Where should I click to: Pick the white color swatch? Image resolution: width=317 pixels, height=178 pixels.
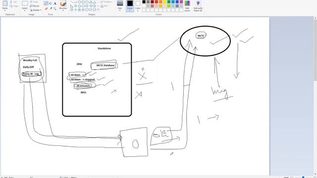point(144,6)
